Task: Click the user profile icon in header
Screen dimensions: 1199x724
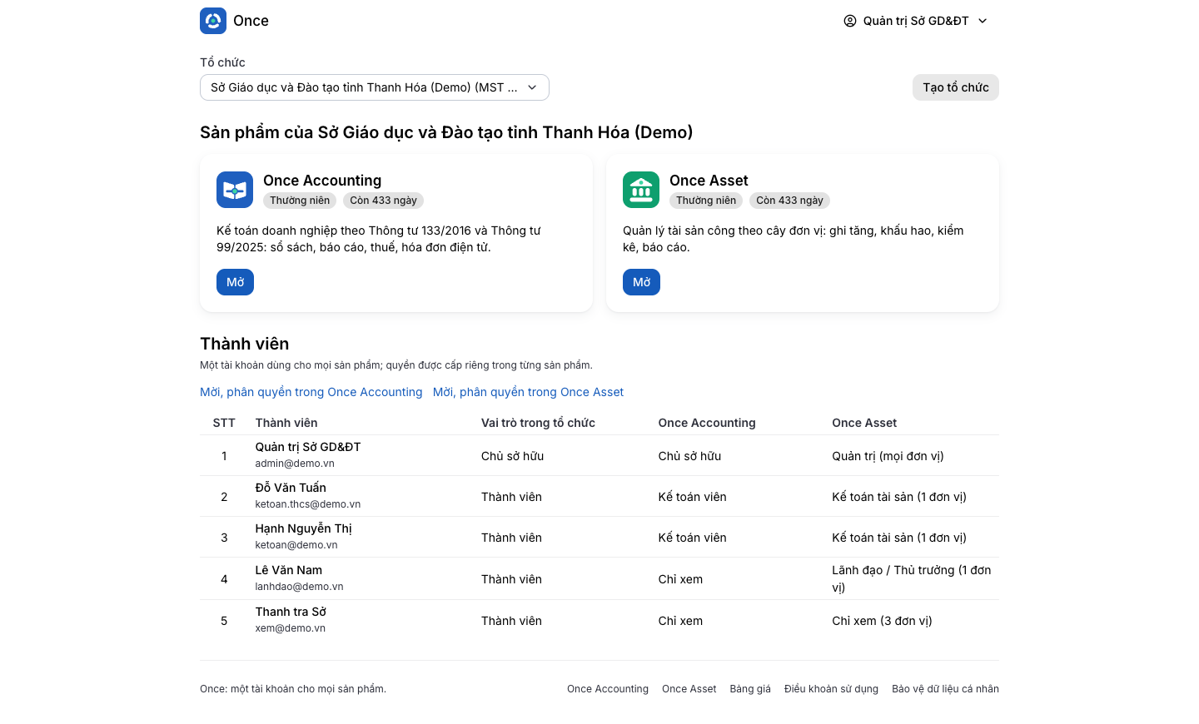Action: click(x=850, y=21)
